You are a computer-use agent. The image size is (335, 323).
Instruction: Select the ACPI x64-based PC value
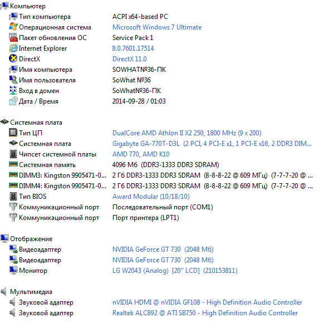[x=140, y=17]
